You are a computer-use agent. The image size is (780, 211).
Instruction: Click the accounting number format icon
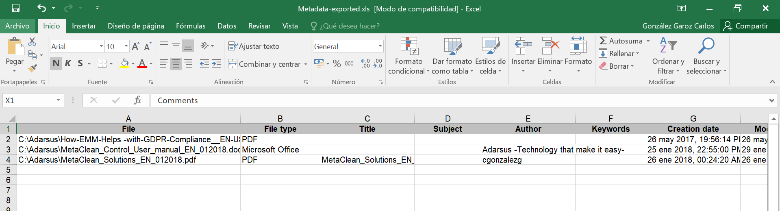(x=319, y=63)
